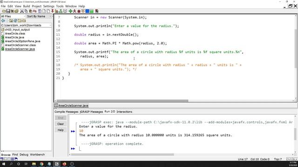Open the Sort By Name dropdown
Viewport: 298px width, 167px height.
coord(39,16)
